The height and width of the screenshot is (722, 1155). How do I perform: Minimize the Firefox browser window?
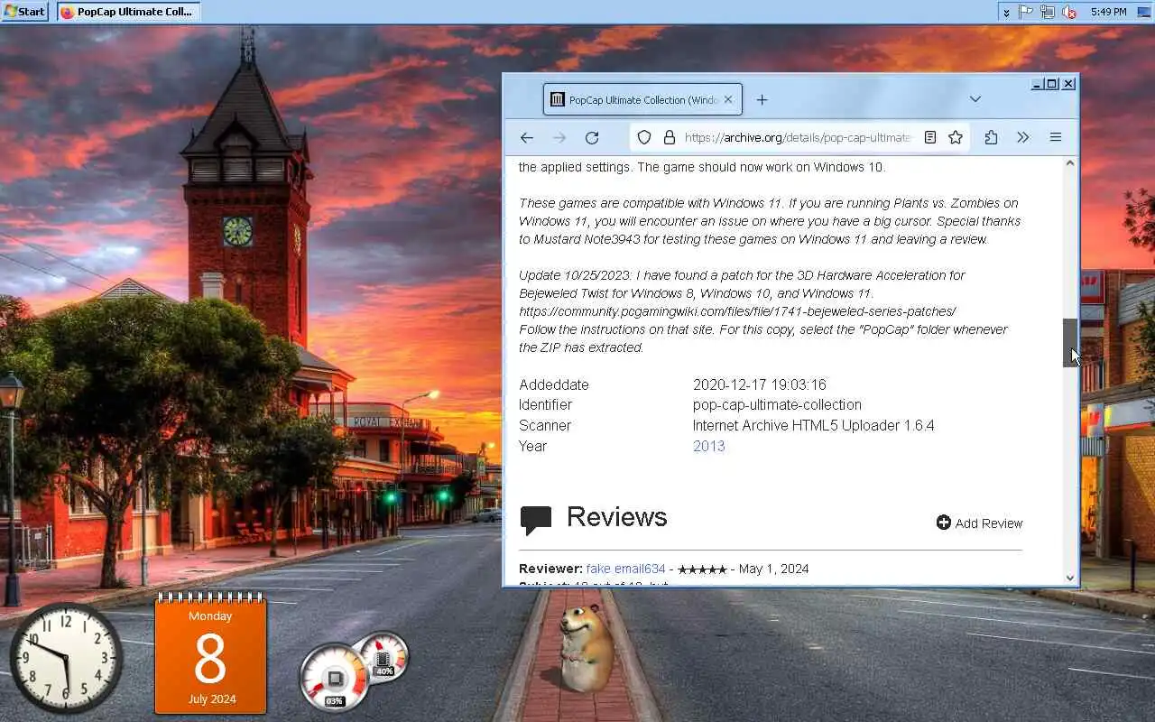(x=1037, y=84)
